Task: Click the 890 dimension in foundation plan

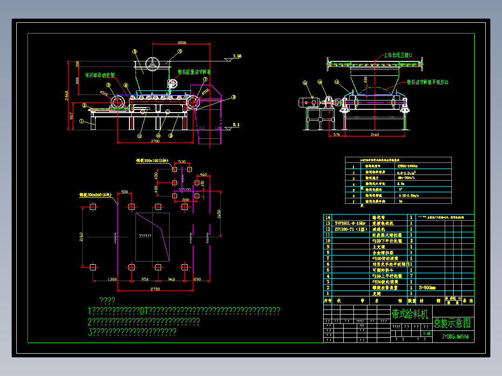Action: point(197,279)
